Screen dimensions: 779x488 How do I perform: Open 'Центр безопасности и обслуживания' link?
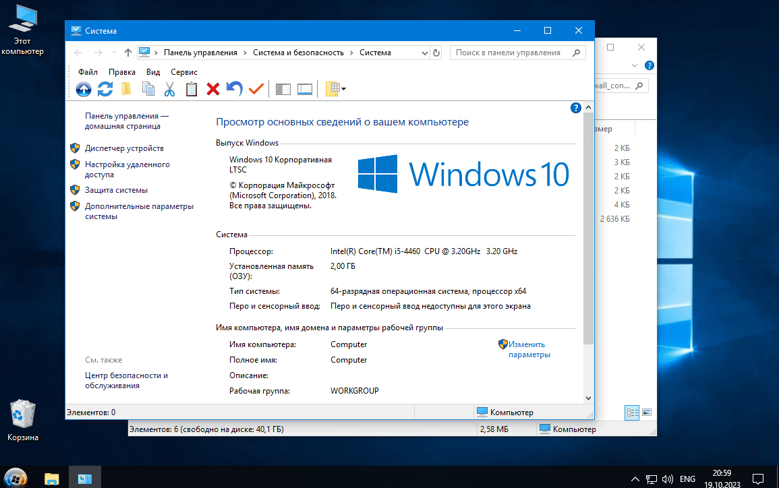click(x=126, y=380)
